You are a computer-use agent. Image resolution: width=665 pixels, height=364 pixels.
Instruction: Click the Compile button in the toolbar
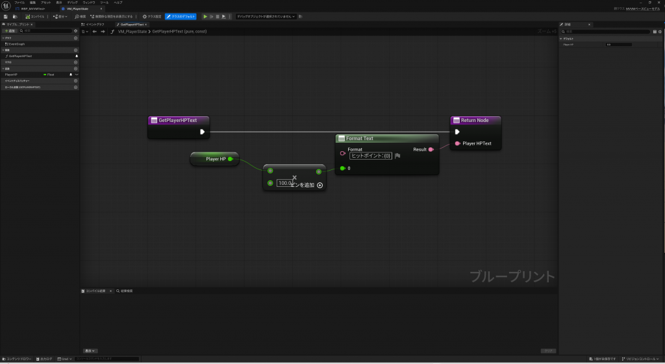[x=35, y=16]
